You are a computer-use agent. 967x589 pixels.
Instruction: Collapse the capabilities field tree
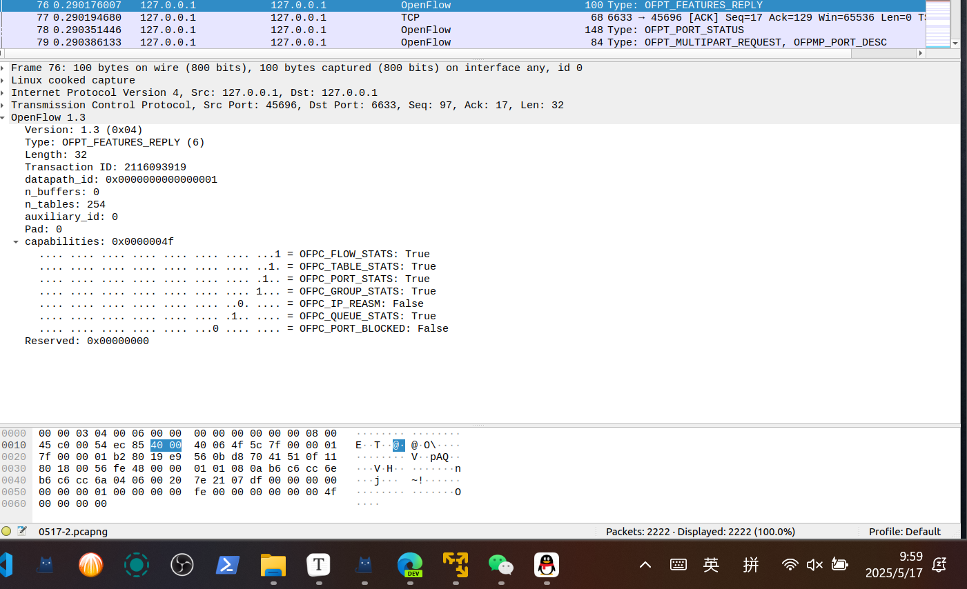point(16,242)
